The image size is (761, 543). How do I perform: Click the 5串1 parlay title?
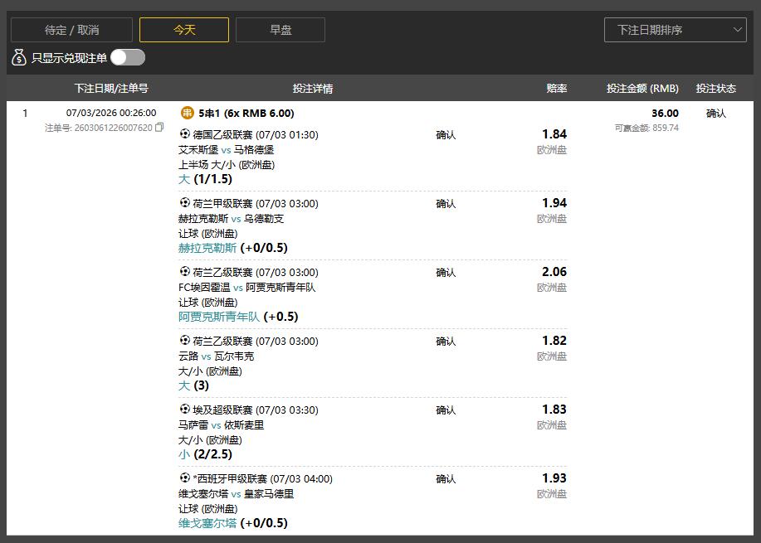[x=246, y=114]
